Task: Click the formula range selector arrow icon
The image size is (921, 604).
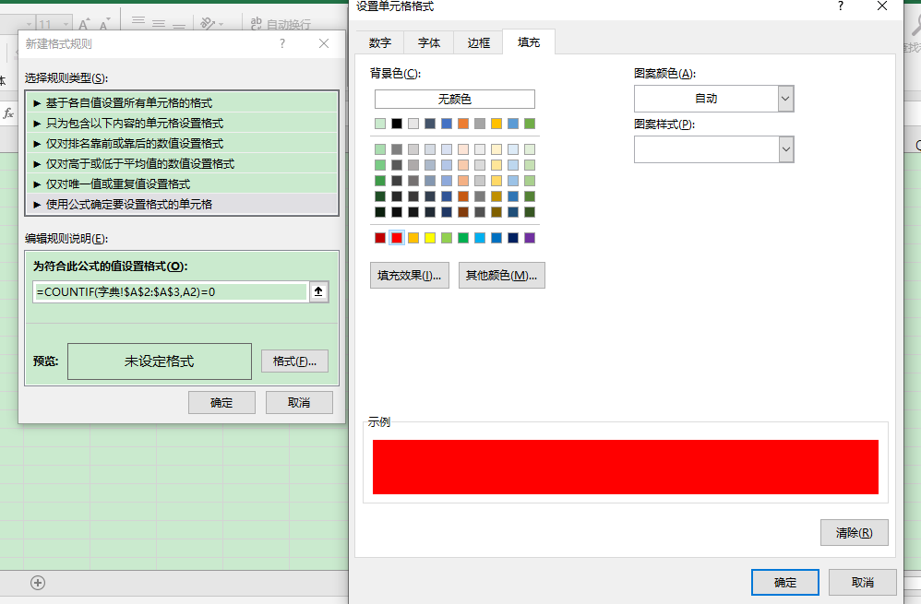Action: click(x=318, y=291)
